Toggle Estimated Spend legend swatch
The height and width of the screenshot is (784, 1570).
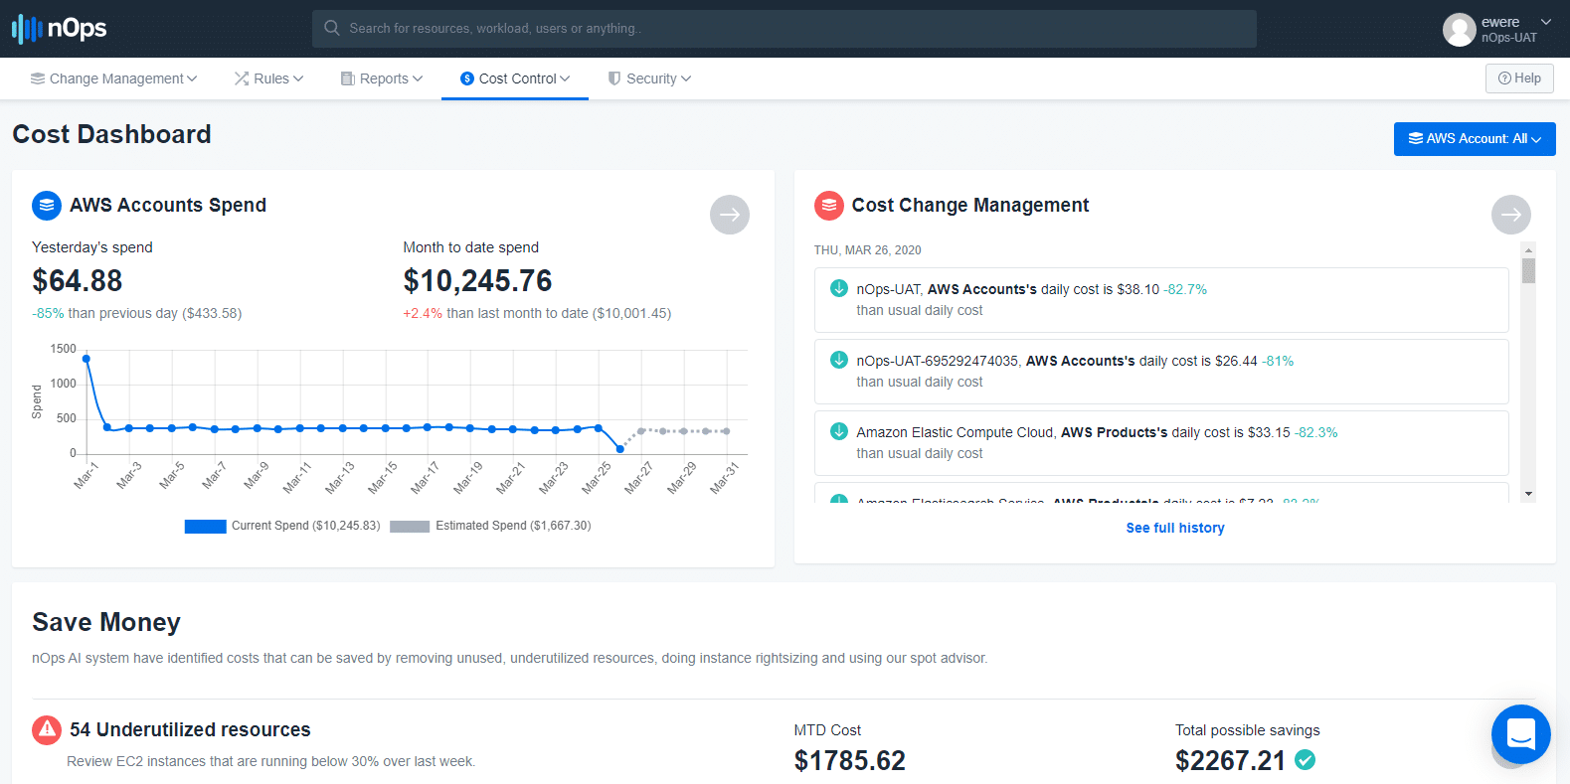(x=410, y=527)
